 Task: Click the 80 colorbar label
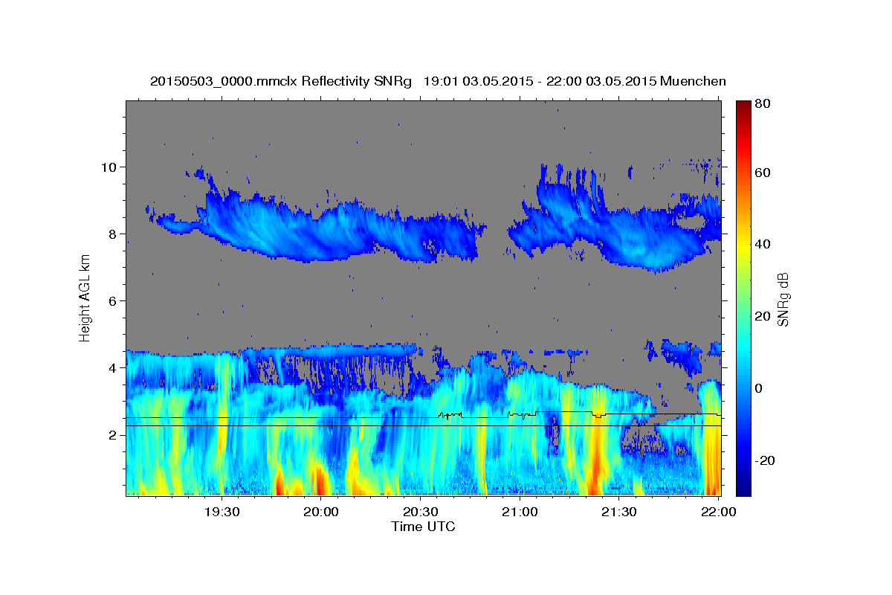763,104
